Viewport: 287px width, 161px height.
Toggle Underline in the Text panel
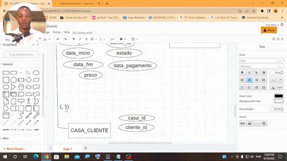tap(257, 72)
